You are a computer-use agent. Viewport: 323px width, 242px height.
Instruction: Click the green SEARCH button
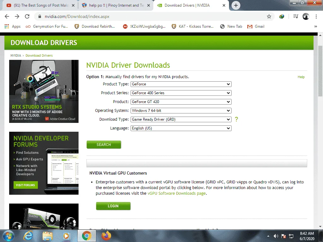click(104, 145)
